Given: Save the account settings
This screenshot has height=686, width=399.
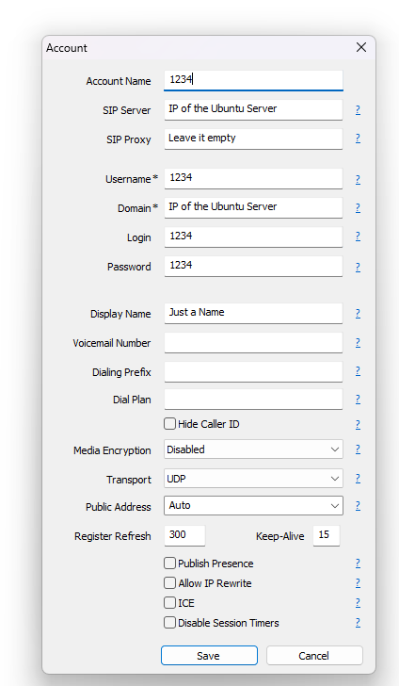Looking at the screenshot, I should 209,656.
